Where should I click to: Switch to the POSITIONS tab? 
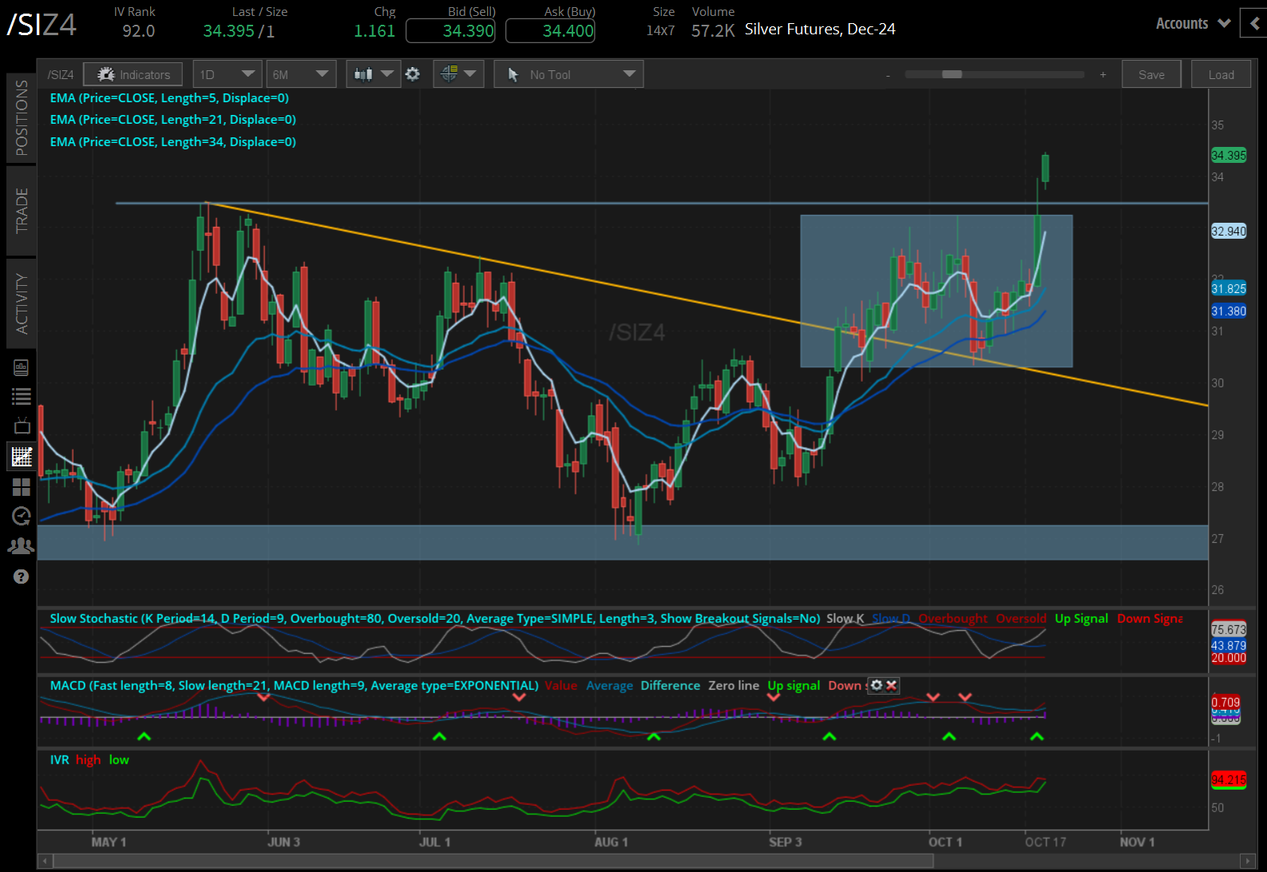pyautogui.click(x=22, y=117)
